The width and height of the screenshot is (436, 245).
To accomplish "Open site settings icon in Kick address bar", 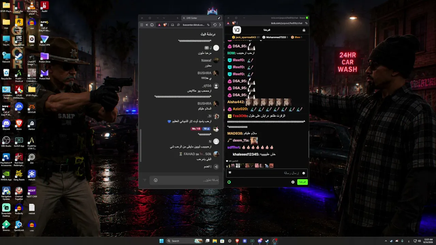I will click(x=306, y=23).
